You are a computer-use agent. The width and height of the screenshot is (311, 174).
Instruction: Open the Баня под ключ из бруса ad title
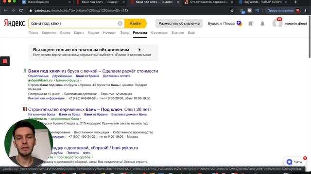tap(93, 71)
